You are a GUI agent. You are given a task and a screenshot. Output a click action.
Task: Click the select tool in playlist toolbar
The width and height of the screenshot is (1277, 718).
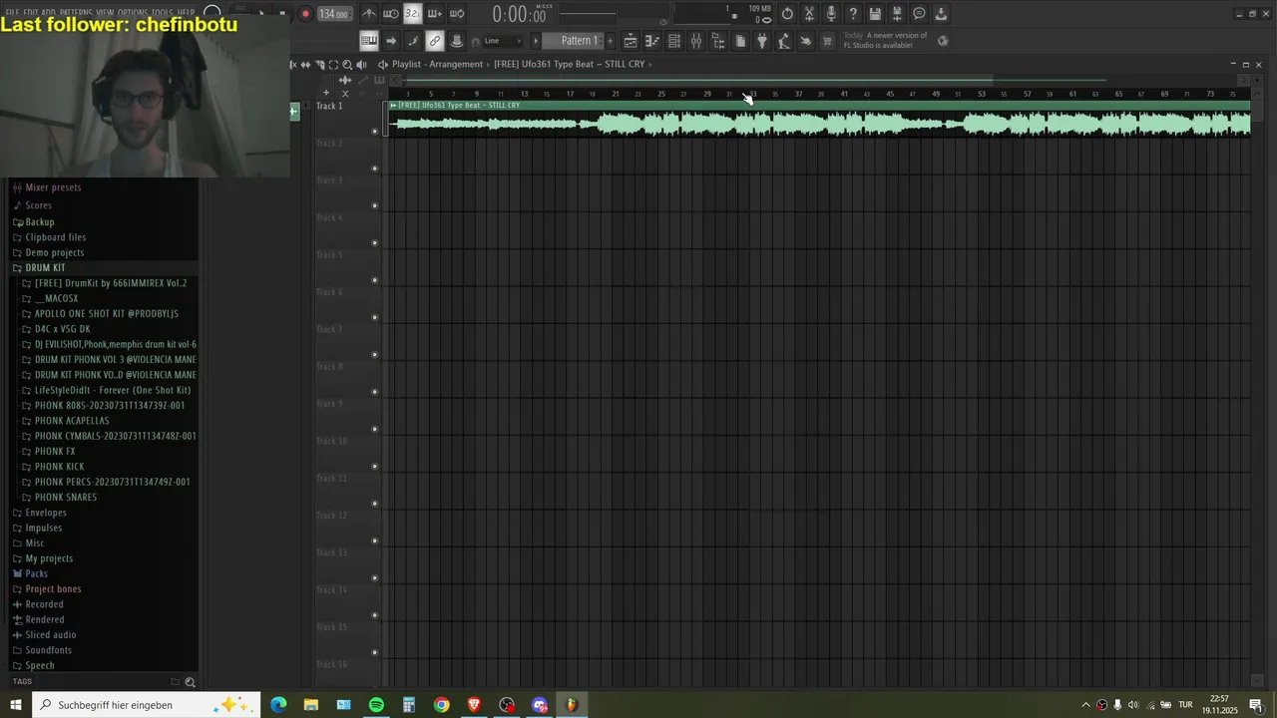click(333, 64)
